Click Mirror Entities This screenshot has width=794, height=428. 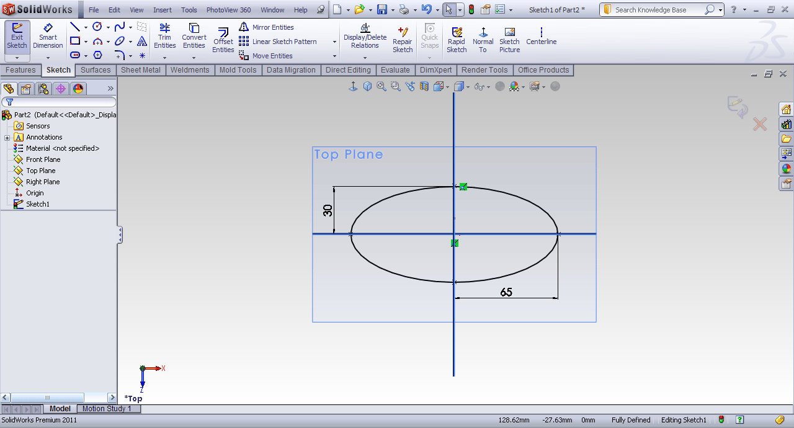click(267, 27)
